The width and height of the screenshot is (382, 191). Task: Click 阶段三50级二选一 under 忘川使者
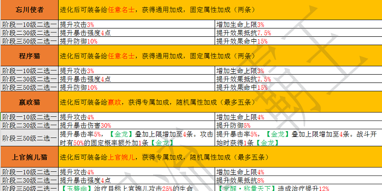click(29, 41)
